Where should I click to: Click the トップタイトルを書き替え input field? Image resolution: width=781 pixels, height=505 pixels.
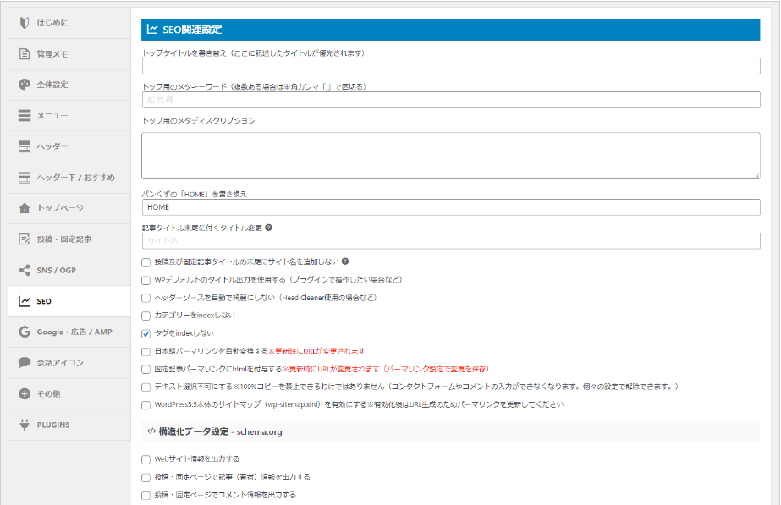tap(451, 66)
